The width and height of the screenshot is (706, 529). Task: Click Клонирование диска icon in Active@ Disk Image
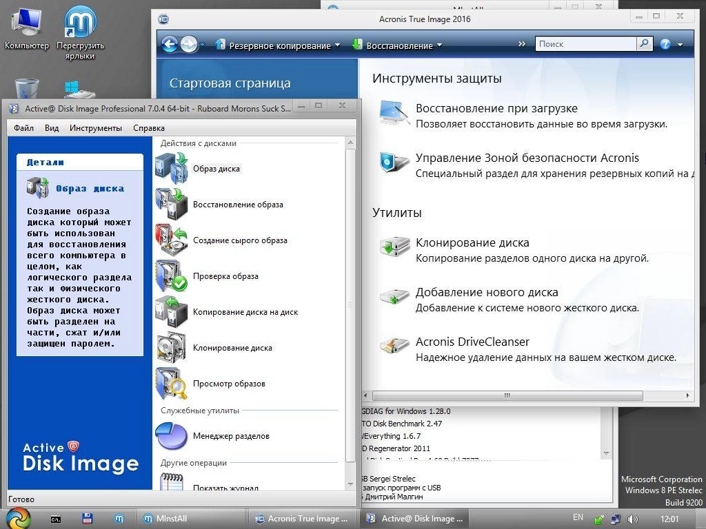171,348
